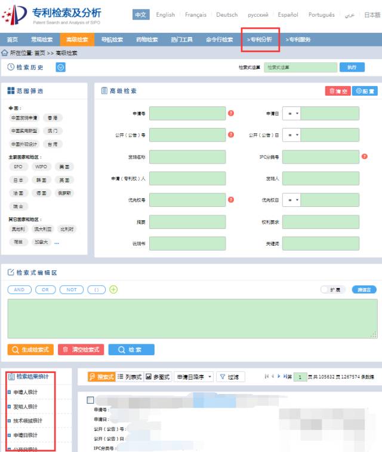Click the 高级检索 panel document icon
Image resolution: width=382 pixels, height=452 pixels.
[104, 91]
